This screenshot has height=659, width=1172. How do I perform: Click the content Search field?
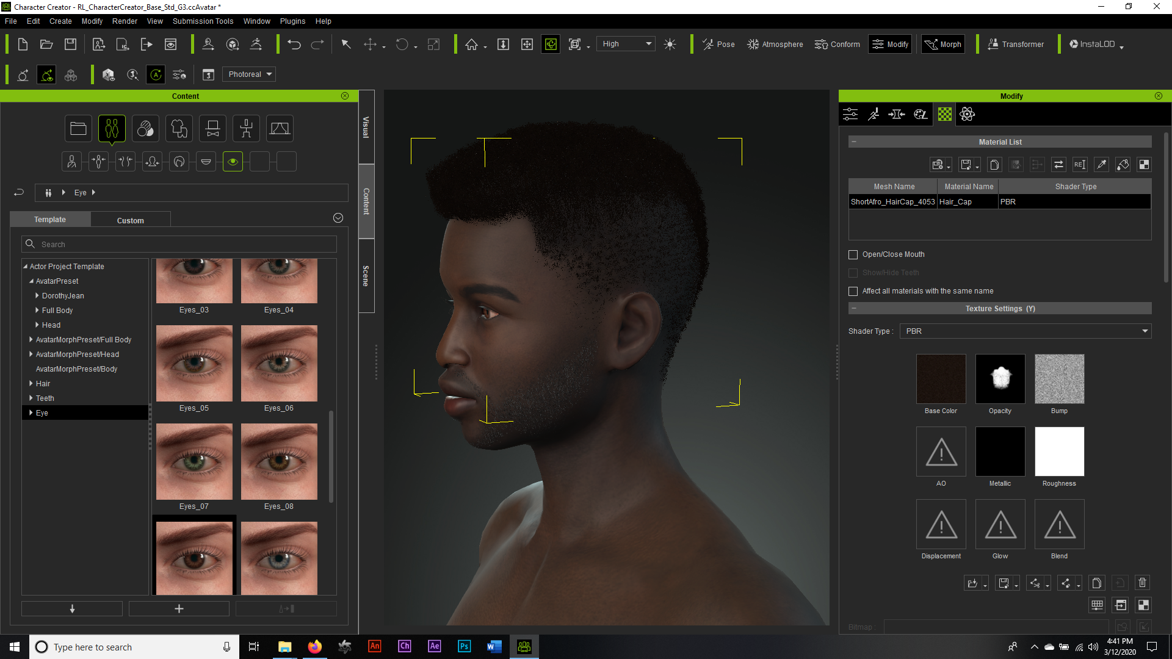click(x=179, y=244)
